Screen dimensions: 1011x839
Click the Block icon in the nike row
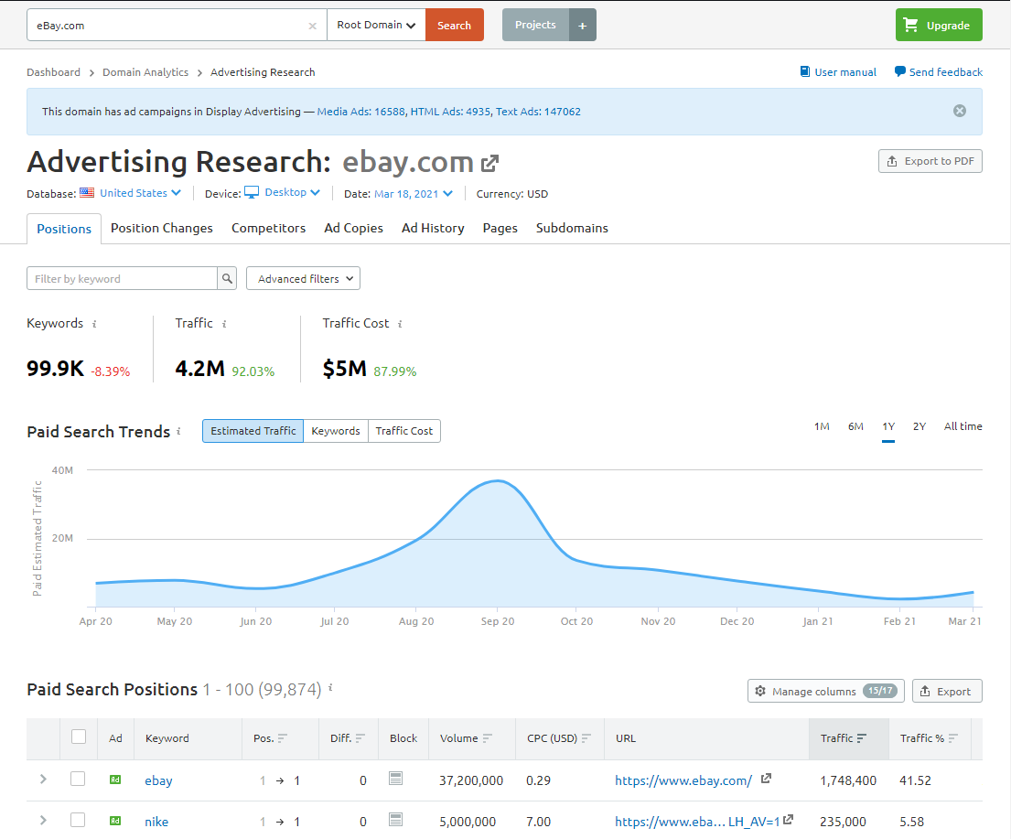(x=396, y=820)
